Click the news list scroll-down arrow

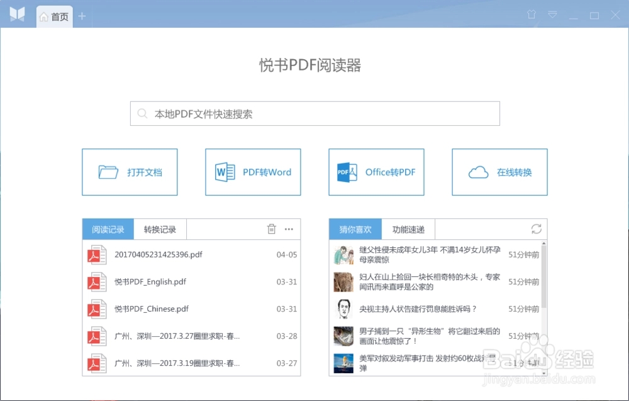point(544,373)
